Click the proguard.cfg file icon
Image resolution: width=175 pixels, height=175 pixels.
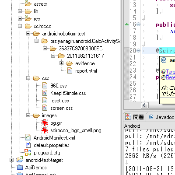28,153
